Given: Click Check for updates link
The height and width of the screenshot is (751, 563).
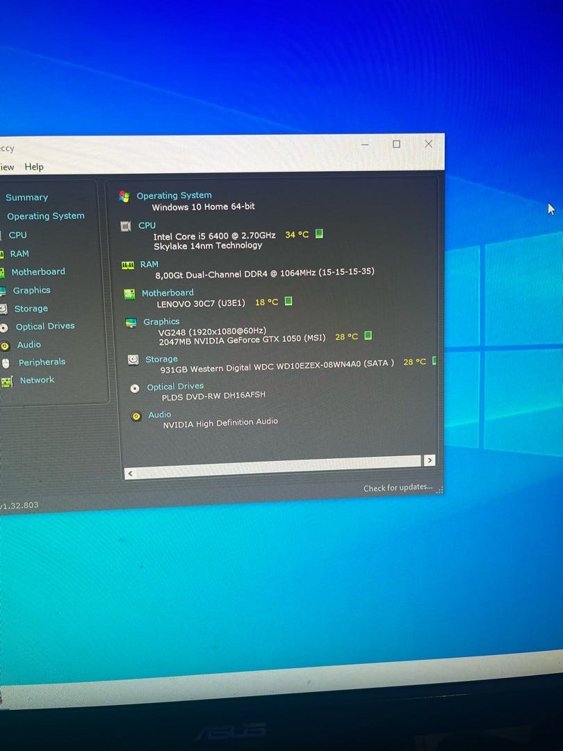Looking at the screenshot, I should coord(398,487).
